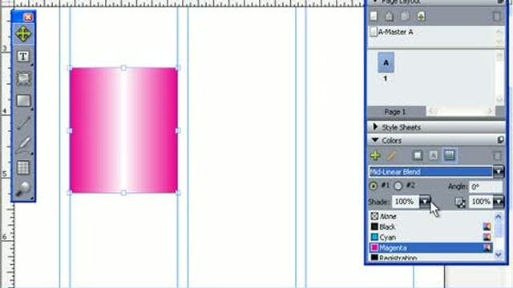Click the right-middle handle of the gradient box
513x288 pixels.
click(178, 130)
